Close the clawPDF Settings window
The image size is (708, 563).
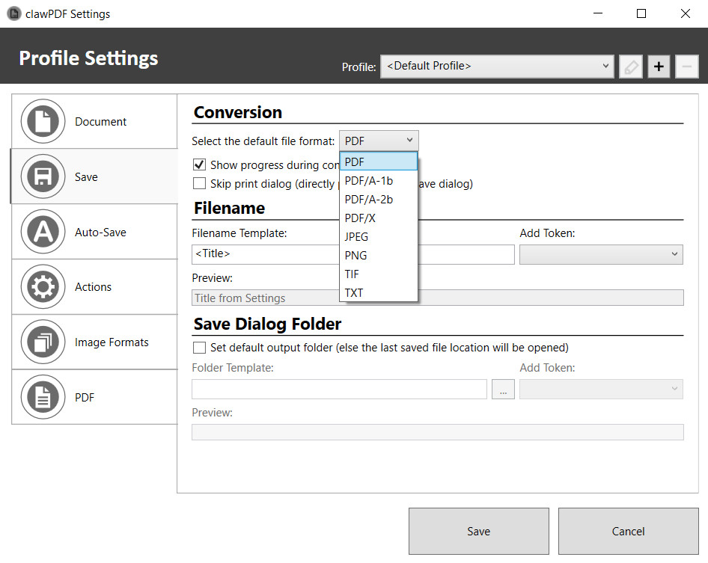[x=685, y=13]
